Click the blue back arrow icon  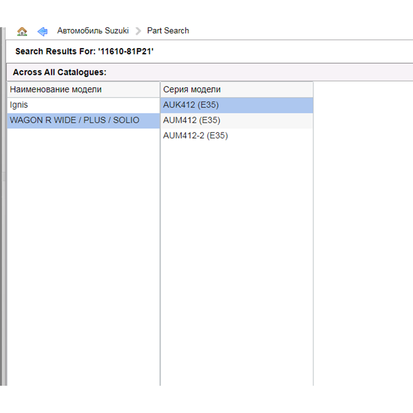coord(43,32)
